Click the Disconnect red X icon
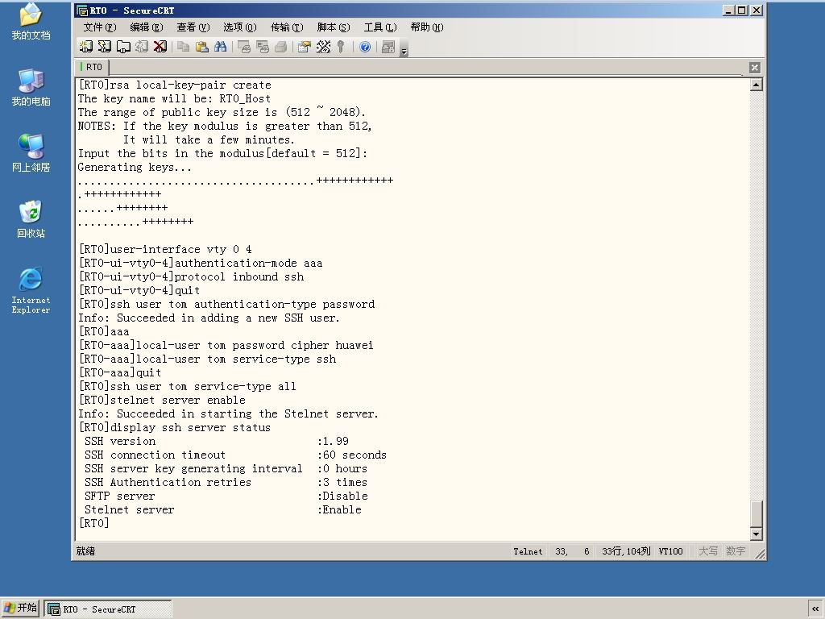Screen dimensions: 825x619 pyautogui.click(x=160, y=47)
